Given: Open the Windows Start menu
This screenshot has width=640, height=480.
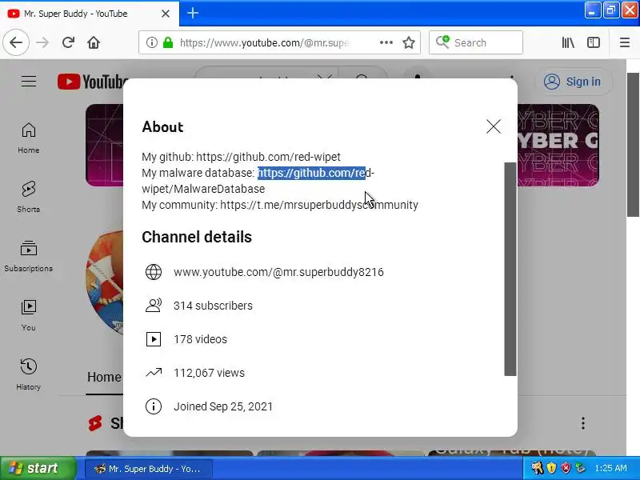Looking at the screenshot, I should coord(38,468).
